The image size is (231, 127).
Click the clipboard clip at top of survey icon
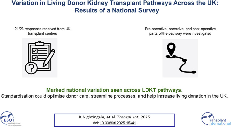pyautogui.click(x=39, y=43)
